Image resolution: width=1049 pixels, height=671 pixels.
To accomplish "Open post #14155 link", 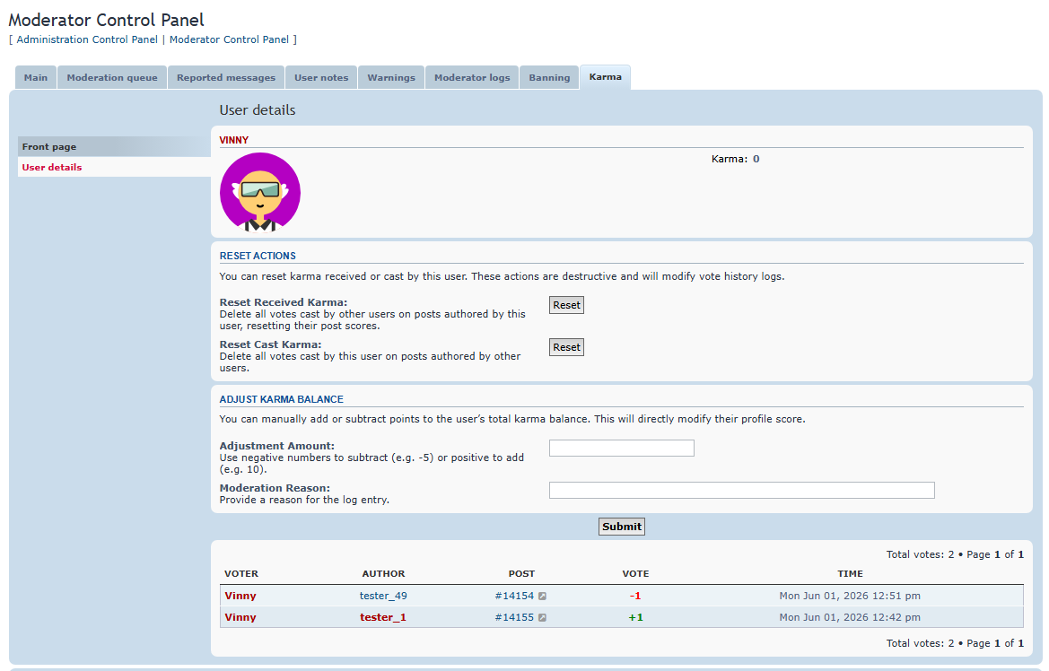I will (514, 617).
